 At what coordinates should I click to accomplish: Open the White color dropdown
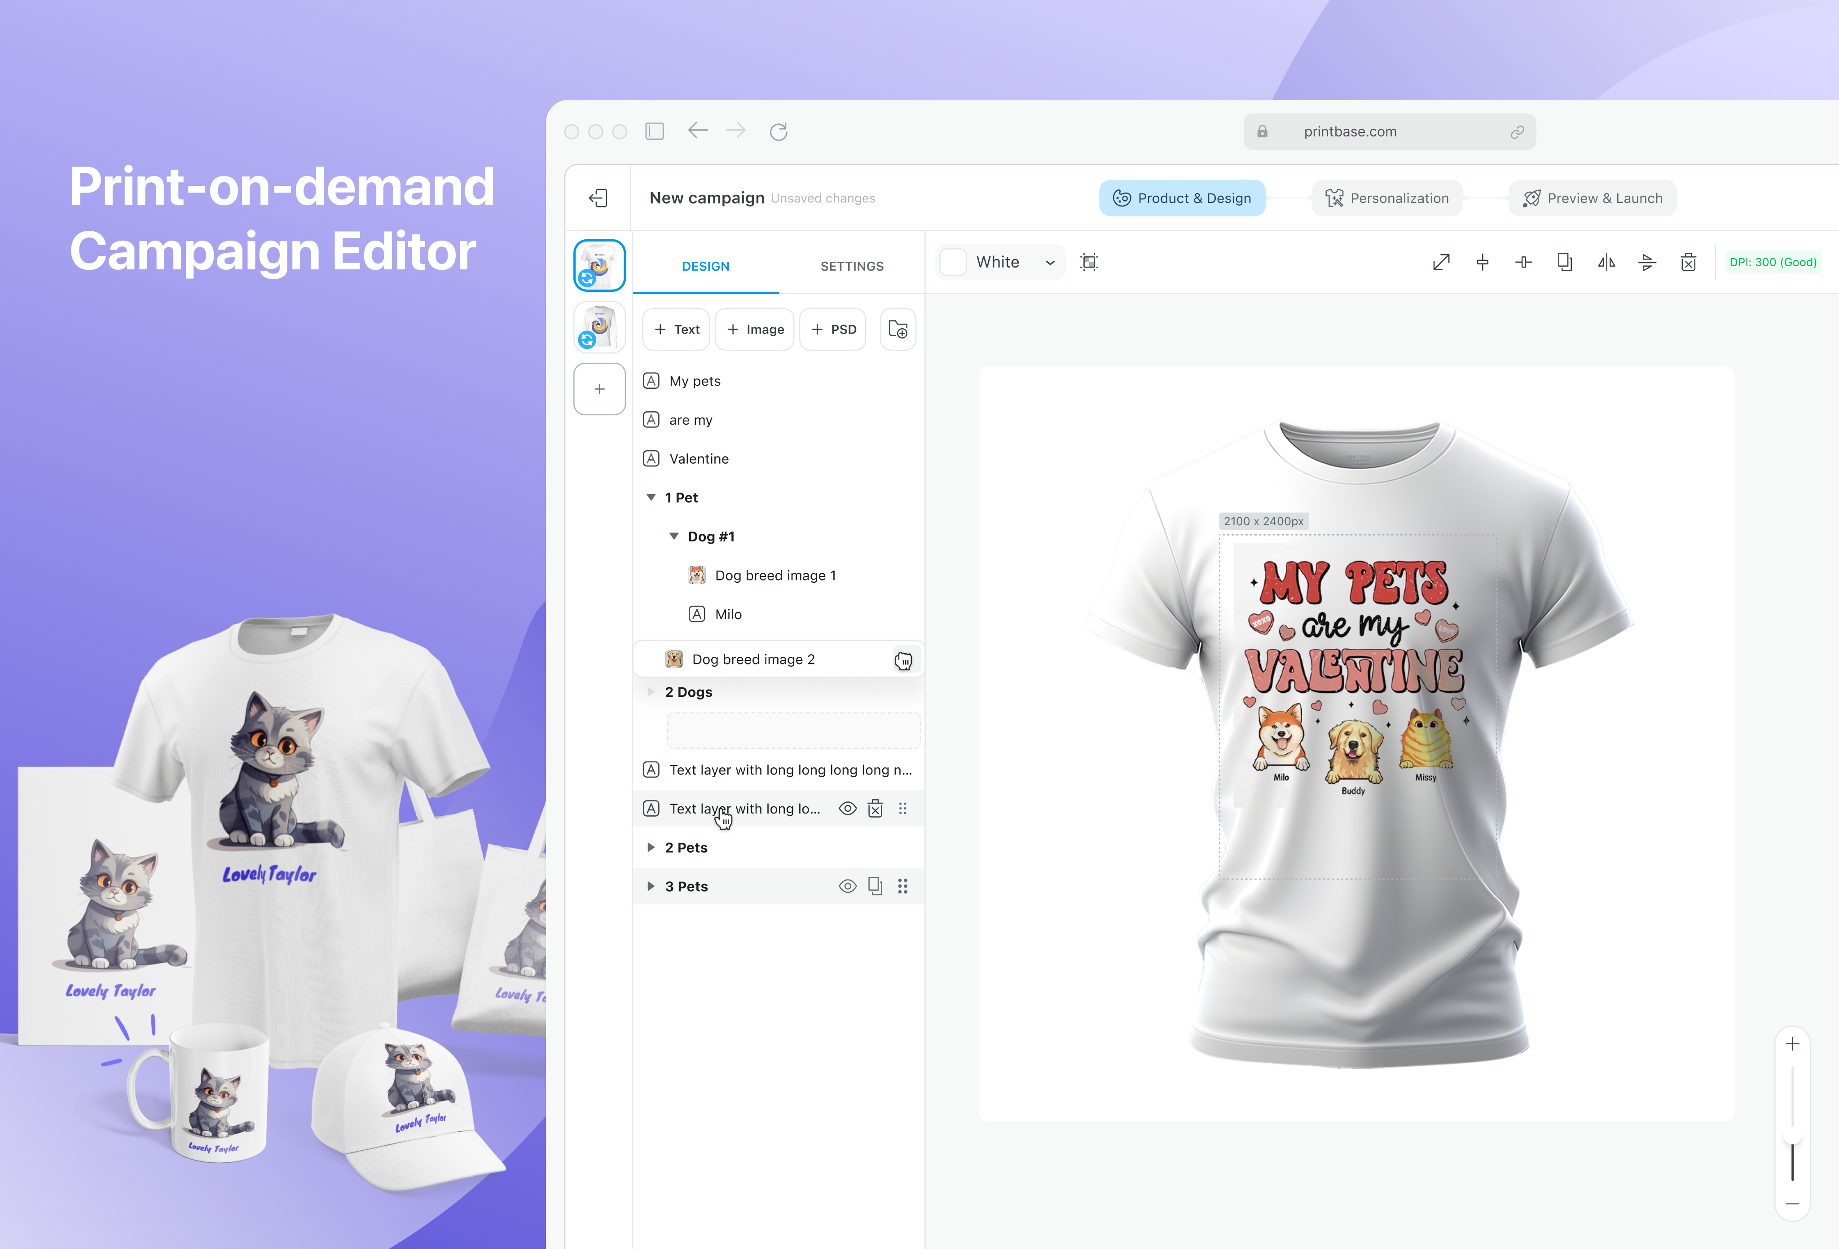coord(1000,262)
